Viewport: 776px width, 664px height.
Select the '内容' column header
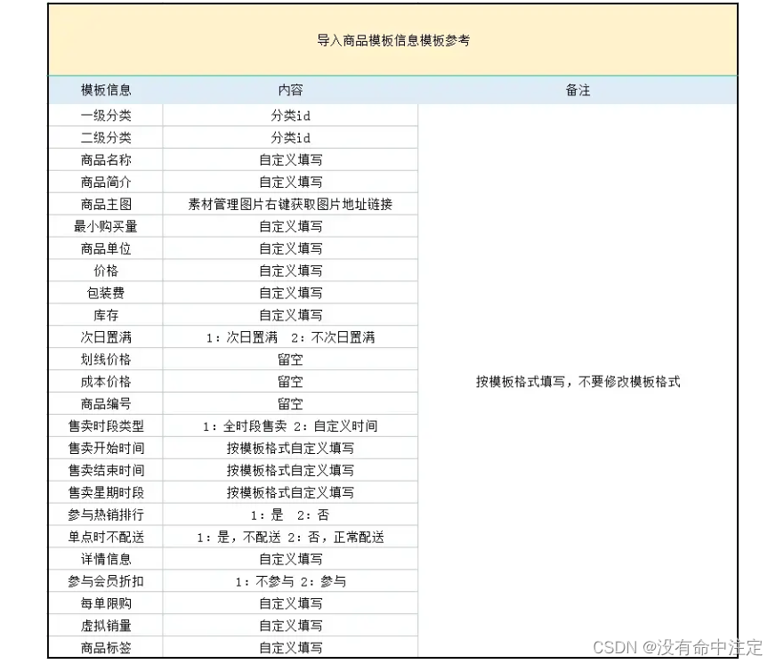pos(290,90)
